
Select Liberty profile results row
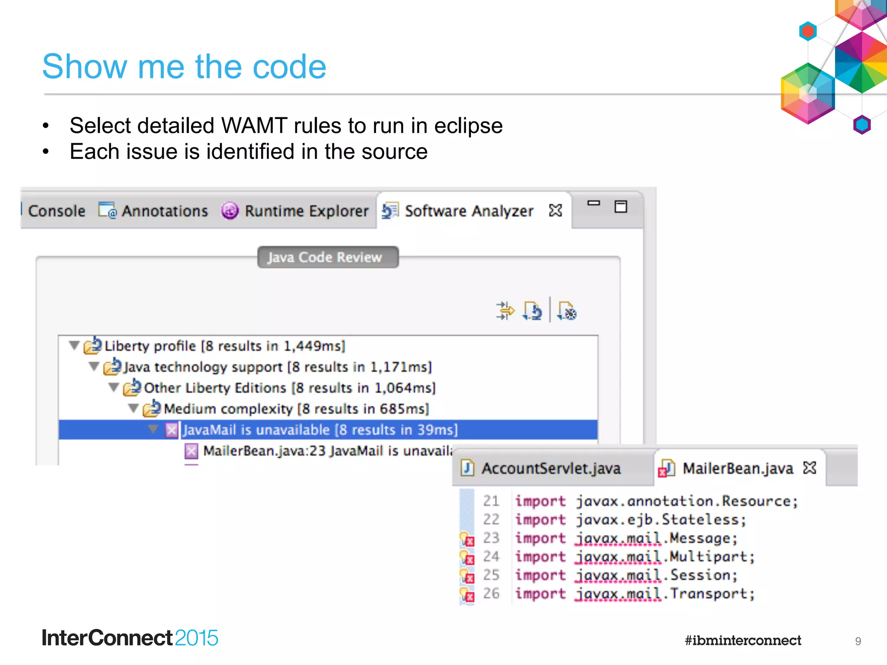click(328, 346)
